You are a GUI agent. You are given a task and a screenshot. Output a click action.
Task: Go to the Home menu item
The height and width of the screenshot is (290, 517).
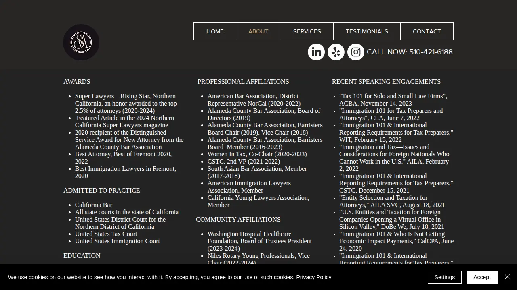coord(215,31)
